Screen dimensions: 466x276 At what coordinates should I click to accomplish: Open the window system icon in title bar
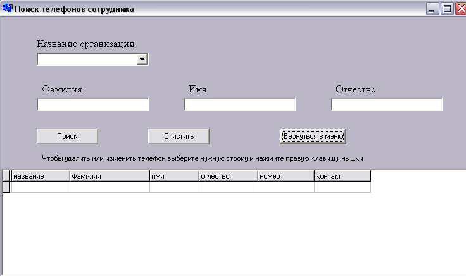pyautogui.click(x=7, y=8)
